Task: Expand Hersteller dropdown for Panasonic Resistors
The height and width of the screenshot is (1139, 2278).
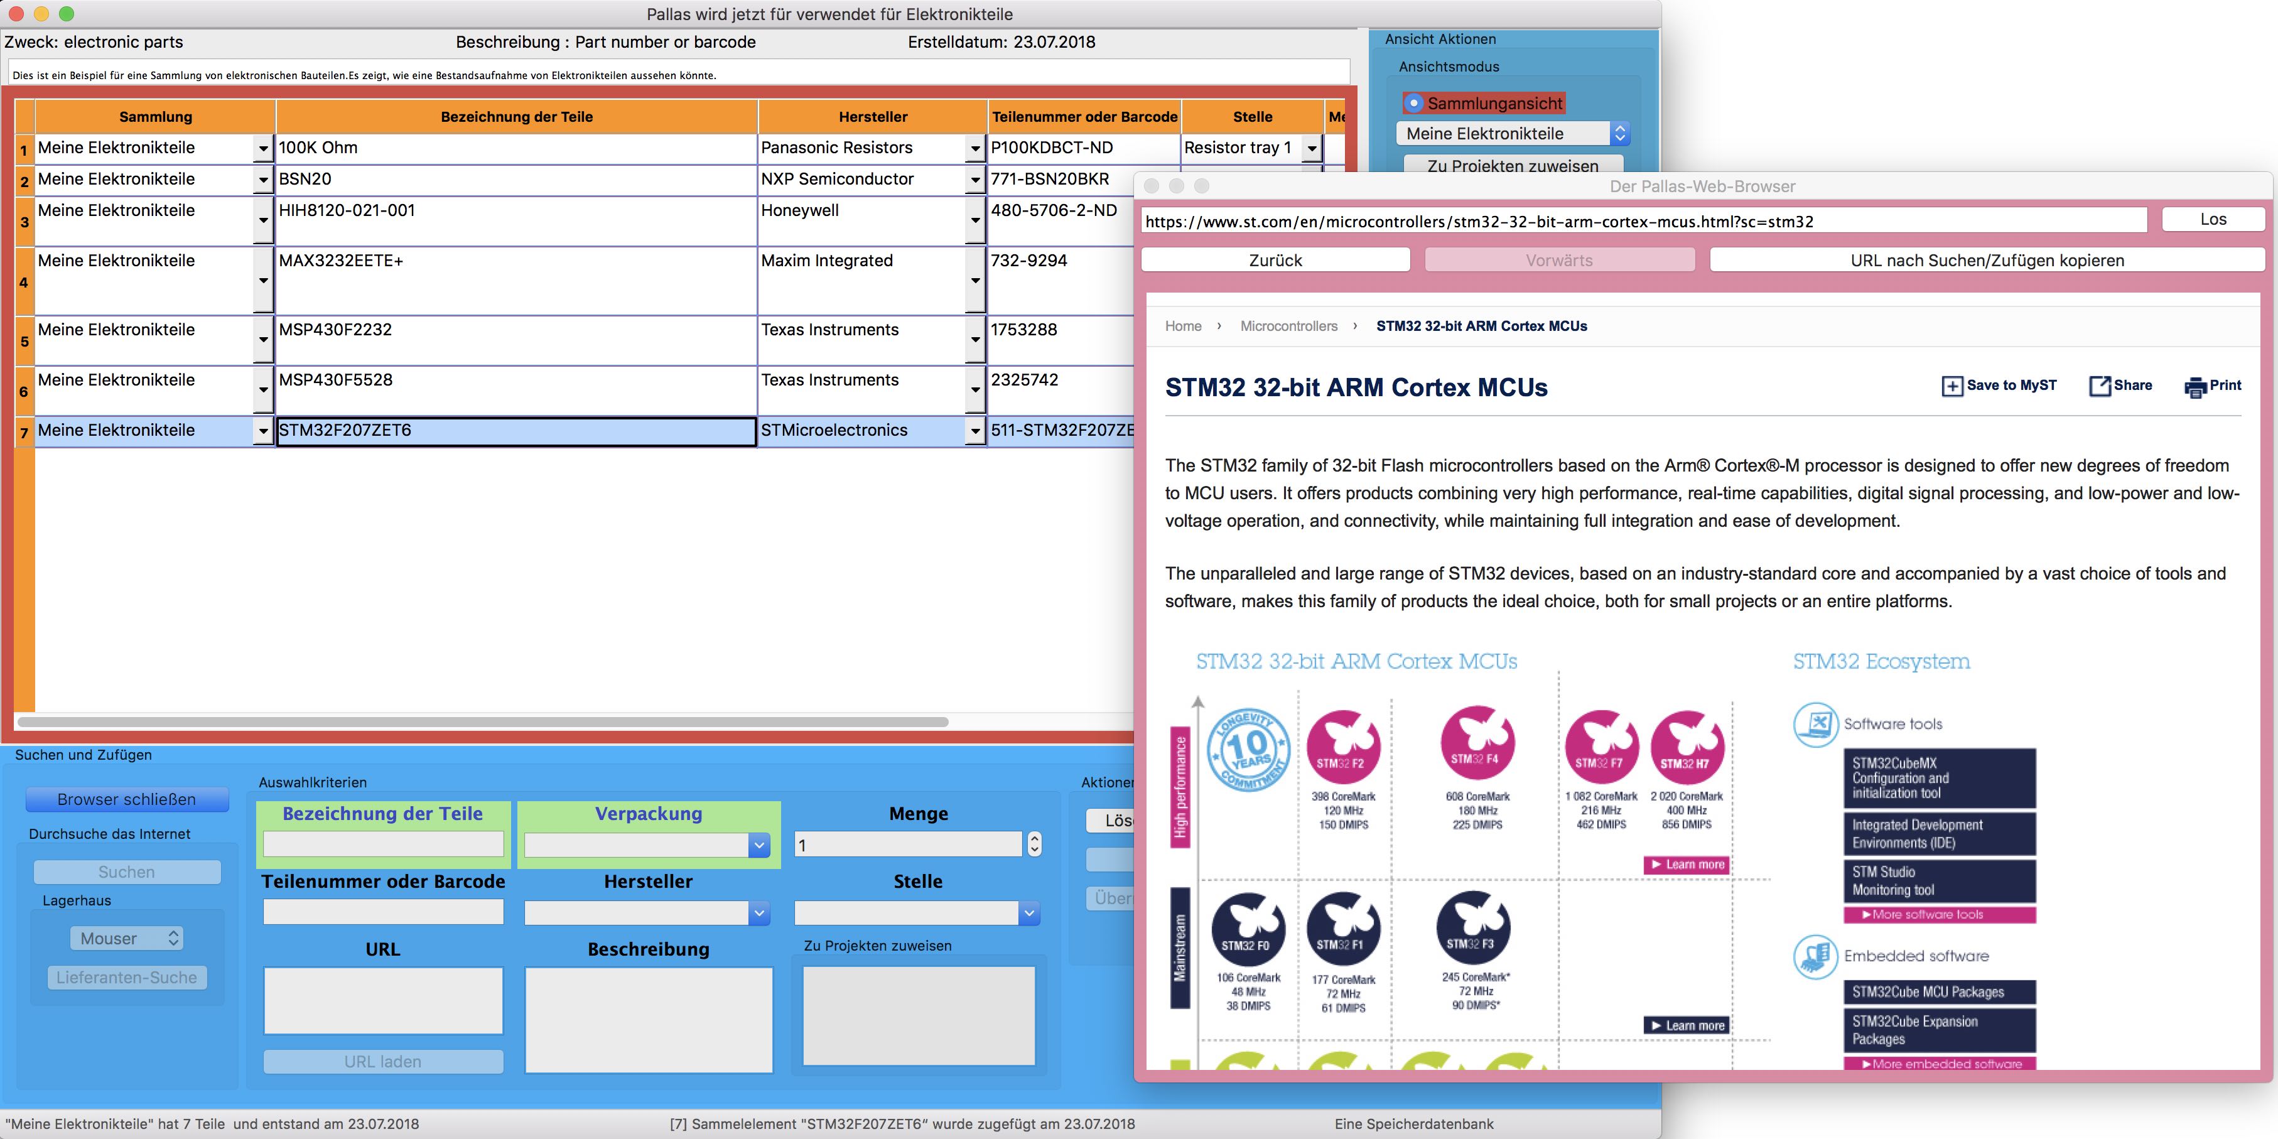Action: click(974, 149)
